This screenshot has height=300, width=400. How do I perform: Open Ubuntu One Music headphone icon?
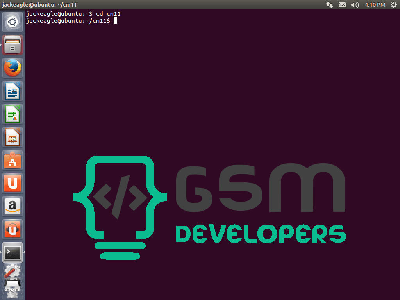pos(12,229)
